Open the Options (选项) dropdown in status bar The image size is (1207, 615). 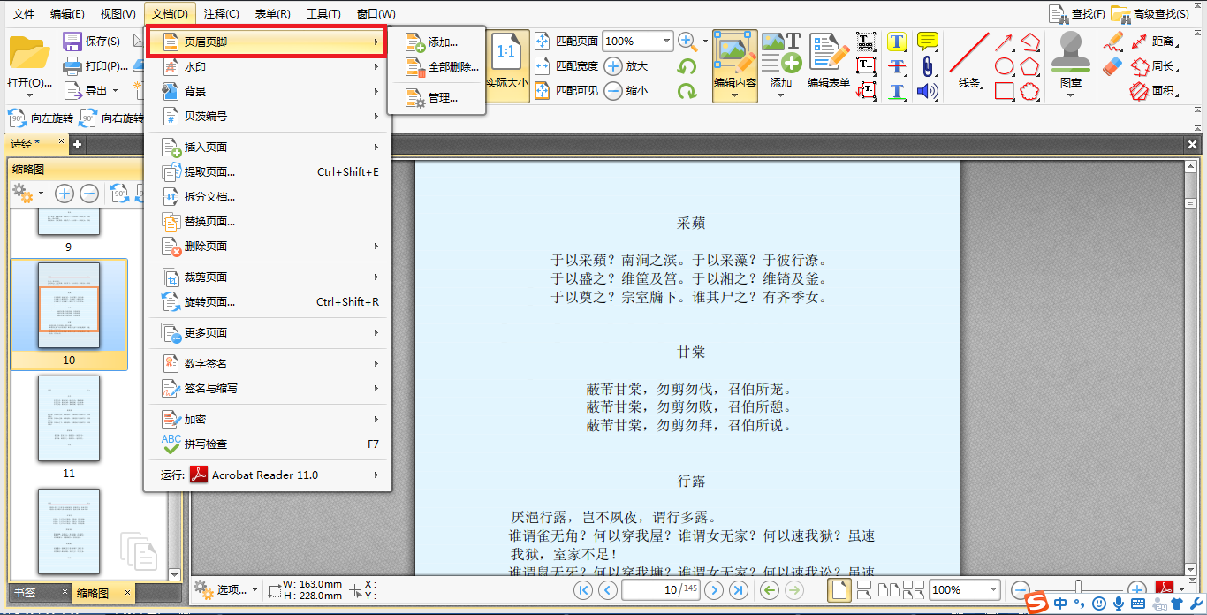click(226, 589)
